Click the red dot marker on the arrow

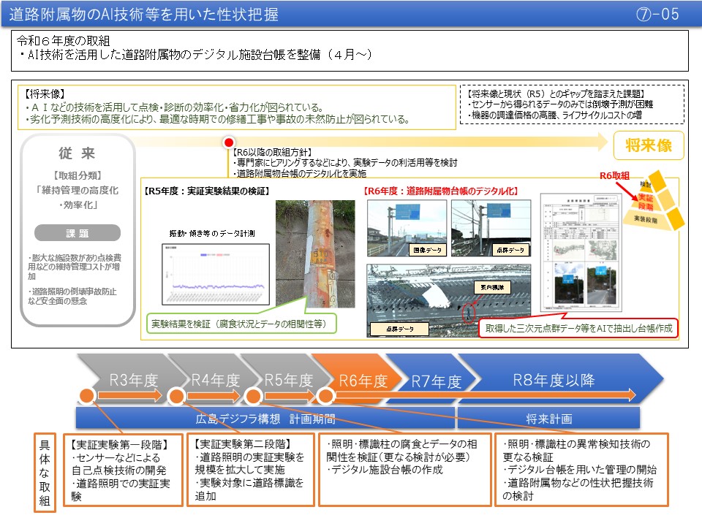pos(229,142)
